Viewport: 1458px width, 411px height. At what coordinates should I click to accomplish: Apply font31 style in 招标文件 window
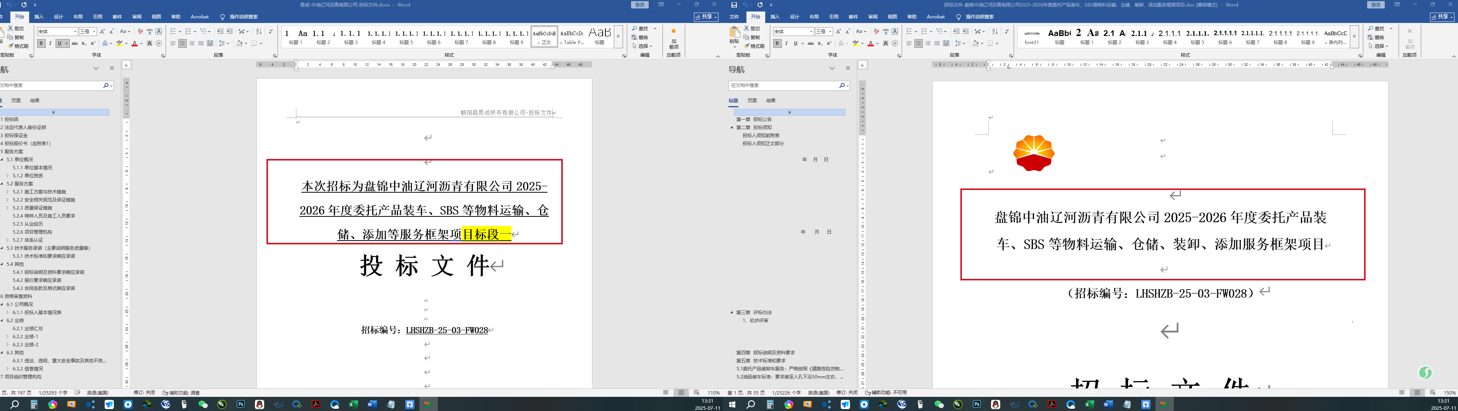click(1032, 37)
